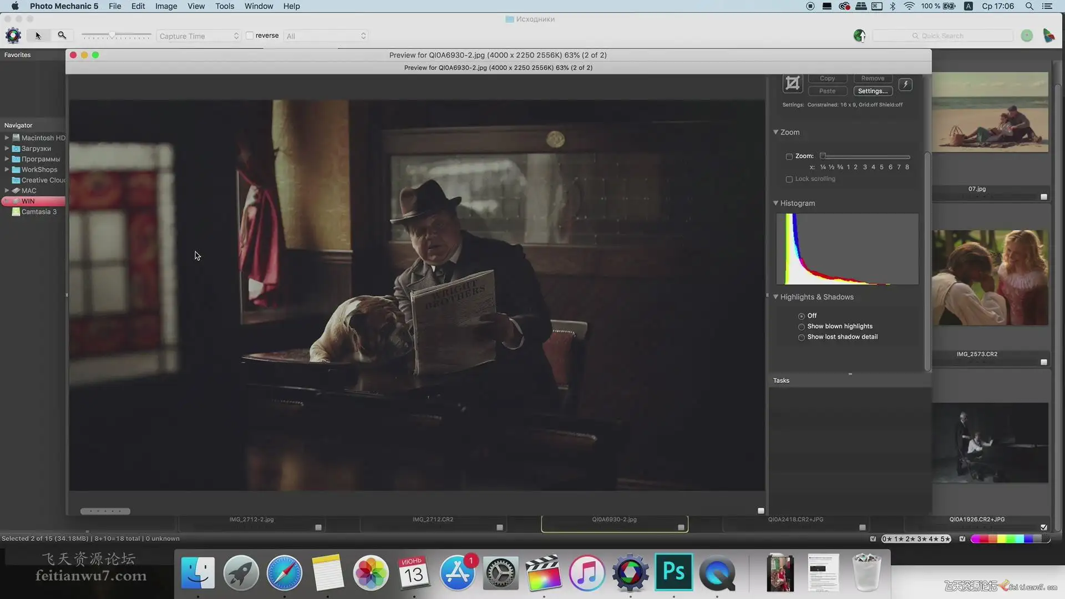
Task: Select Show blown highlights option
Action: pos(802,327)
